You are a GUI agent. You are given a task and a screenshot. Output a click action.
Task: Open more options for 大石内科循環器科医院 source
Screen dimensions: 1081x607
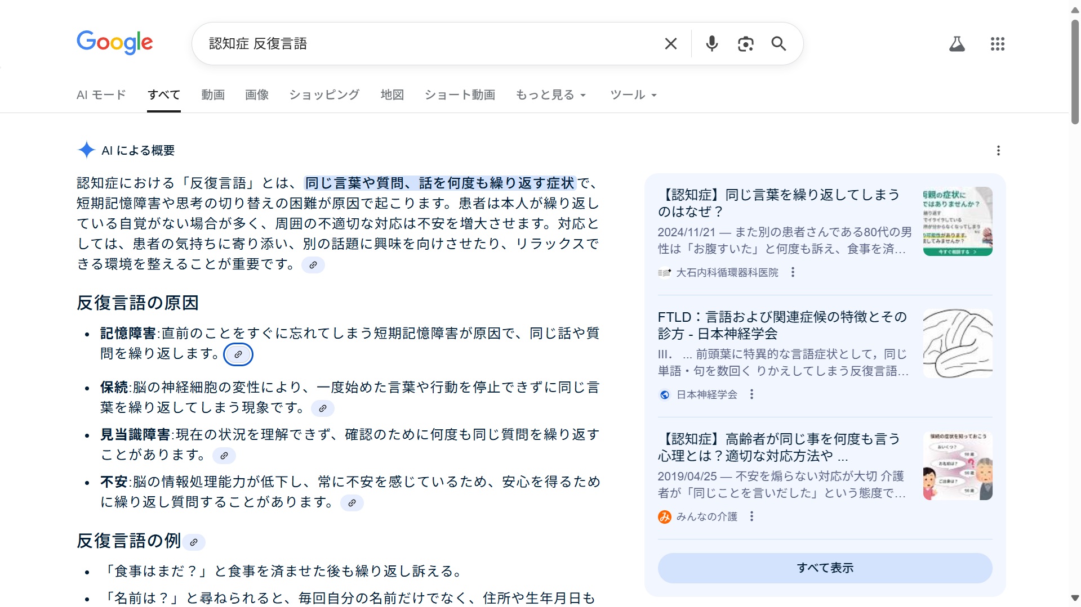pos(793,272)
